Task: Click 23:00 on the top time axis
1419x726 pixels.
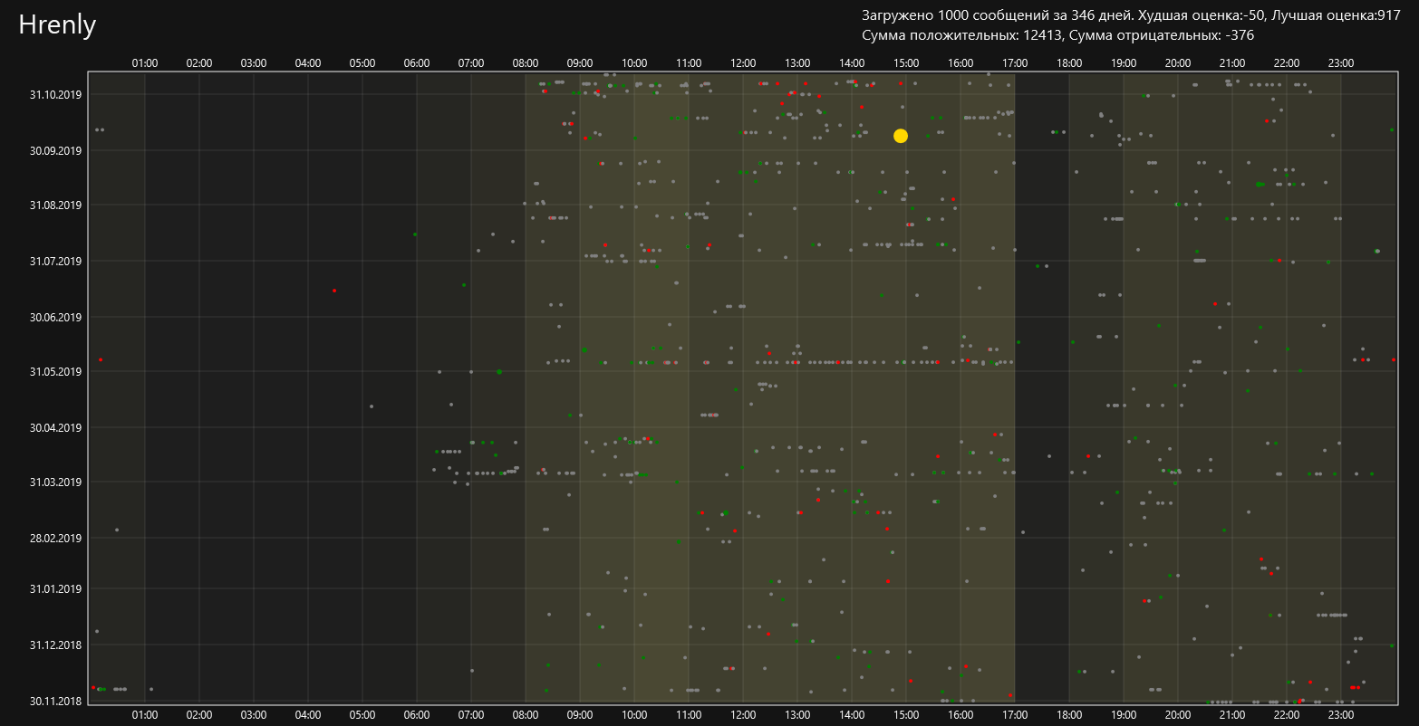Action: point(1341,63)
